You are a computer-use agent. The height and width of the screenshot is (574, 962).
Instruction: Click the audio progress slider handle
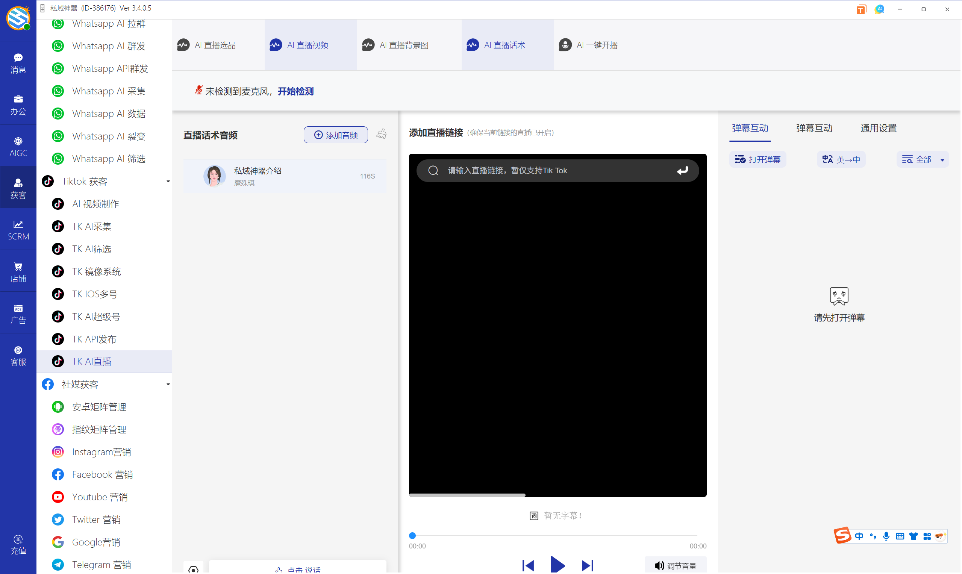pos(412,536)
